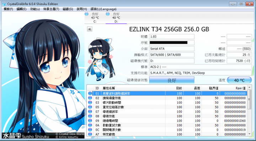256x141 pixels.
Task: Select the D: disk tab at 40 °C
Action: 116,18
